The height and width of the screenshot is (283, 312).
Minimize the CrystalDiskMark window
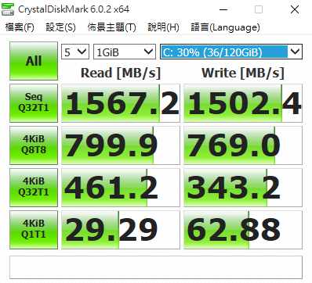click(x=223, y=9)
